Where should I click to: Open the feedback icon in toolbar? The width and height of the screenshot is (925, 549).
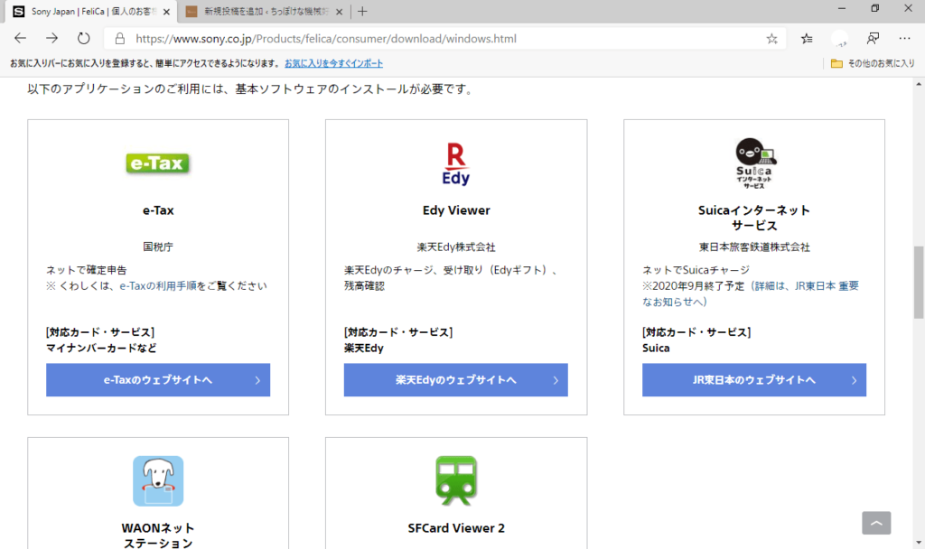point(874,39)
